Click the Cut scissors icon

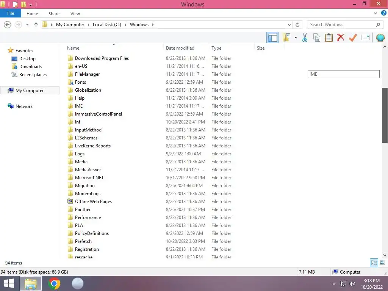click(305, 38)
